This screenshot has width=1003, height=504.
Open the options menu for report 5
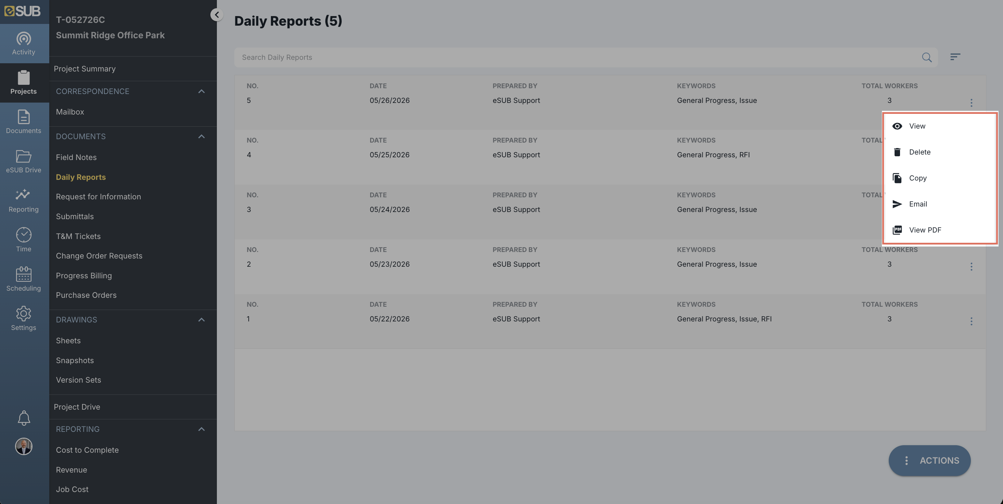coord(971,103)
